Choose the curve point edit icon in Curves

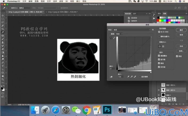(111, 38)
